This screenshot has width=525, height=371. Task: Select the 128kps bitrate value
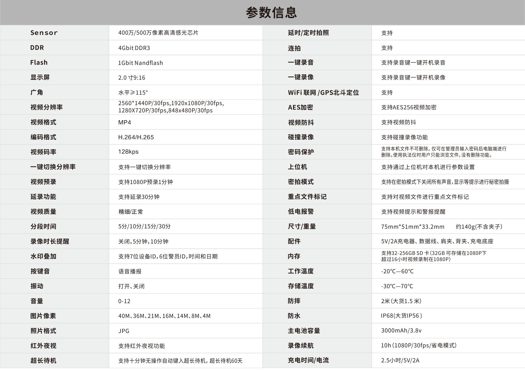(x=128, y=152)
